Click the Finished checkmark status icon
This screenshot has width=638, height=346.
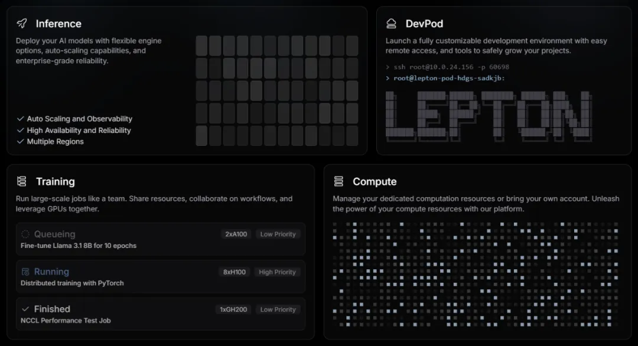pyautogui.click(x=25, y=309)
